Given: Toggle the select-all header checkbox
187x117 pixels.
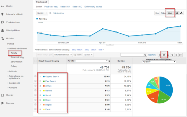Looking at the screenshot, I should click(x=36, y=61).
